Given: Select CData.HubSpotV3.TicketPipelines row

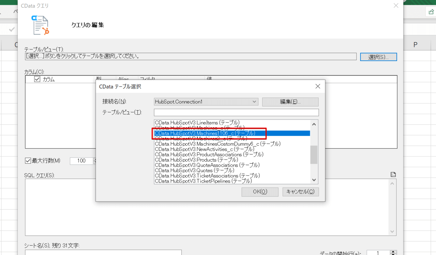Looking at the screenshot, I should pyautogui.click(x=232, y=181).
